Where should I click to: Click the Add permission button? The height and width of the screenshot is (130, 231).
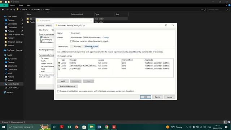pyautogui.click(x=63, y=81)
